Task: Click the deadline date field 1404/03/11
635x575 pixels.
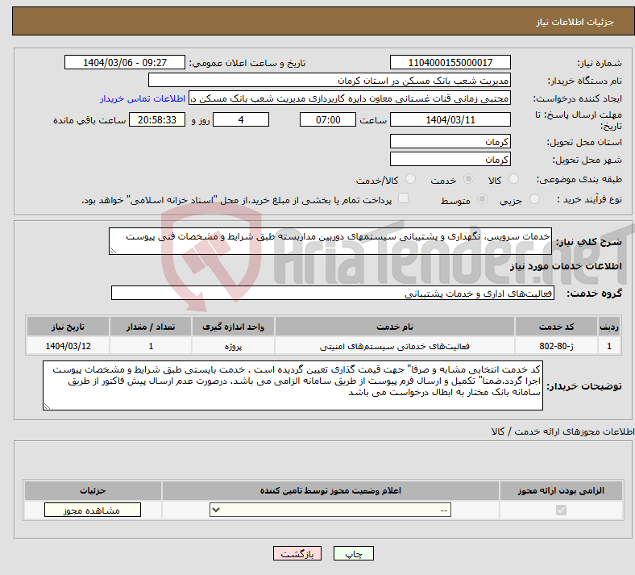Action: [x=450, y=119]
